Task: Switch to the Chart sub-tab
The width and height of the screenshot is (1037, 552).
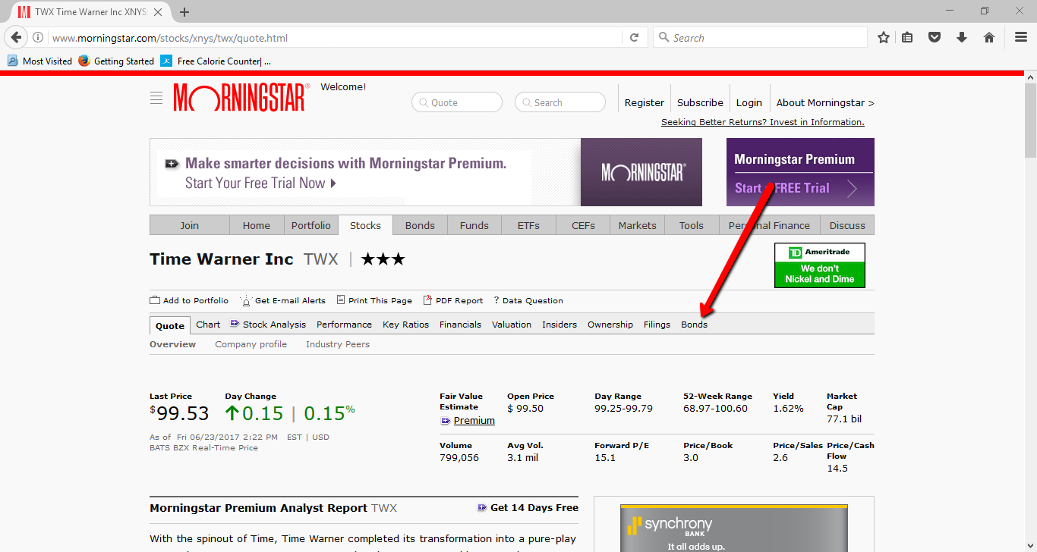Action: [208, 324]
